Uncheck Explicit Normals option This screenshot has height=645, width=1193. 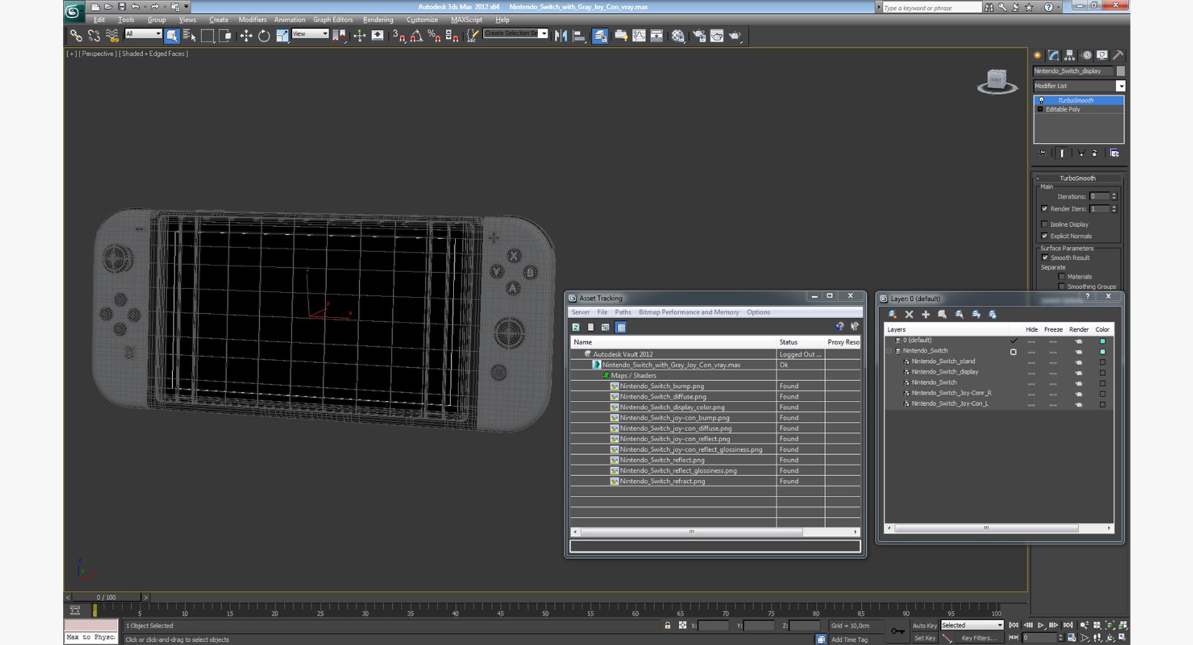coord(1044,236)
